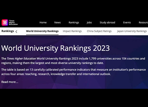Open the Resources menu item
This screenshot has width=148, height=107.
tap(143, 23)
